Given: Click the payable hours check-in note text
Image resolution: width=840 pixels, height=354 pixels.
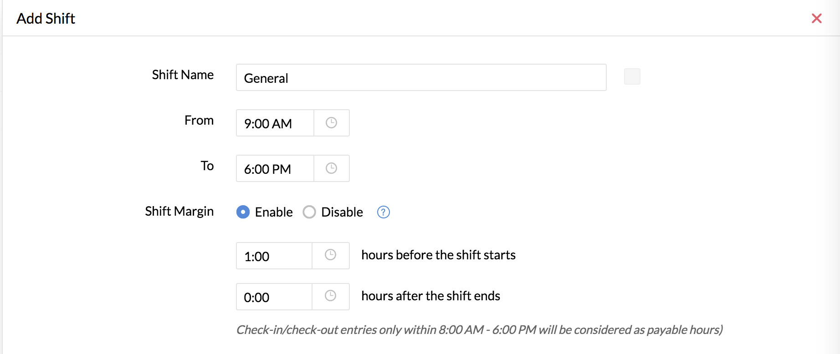Looking at the screenshot, I should coord(479,330).
